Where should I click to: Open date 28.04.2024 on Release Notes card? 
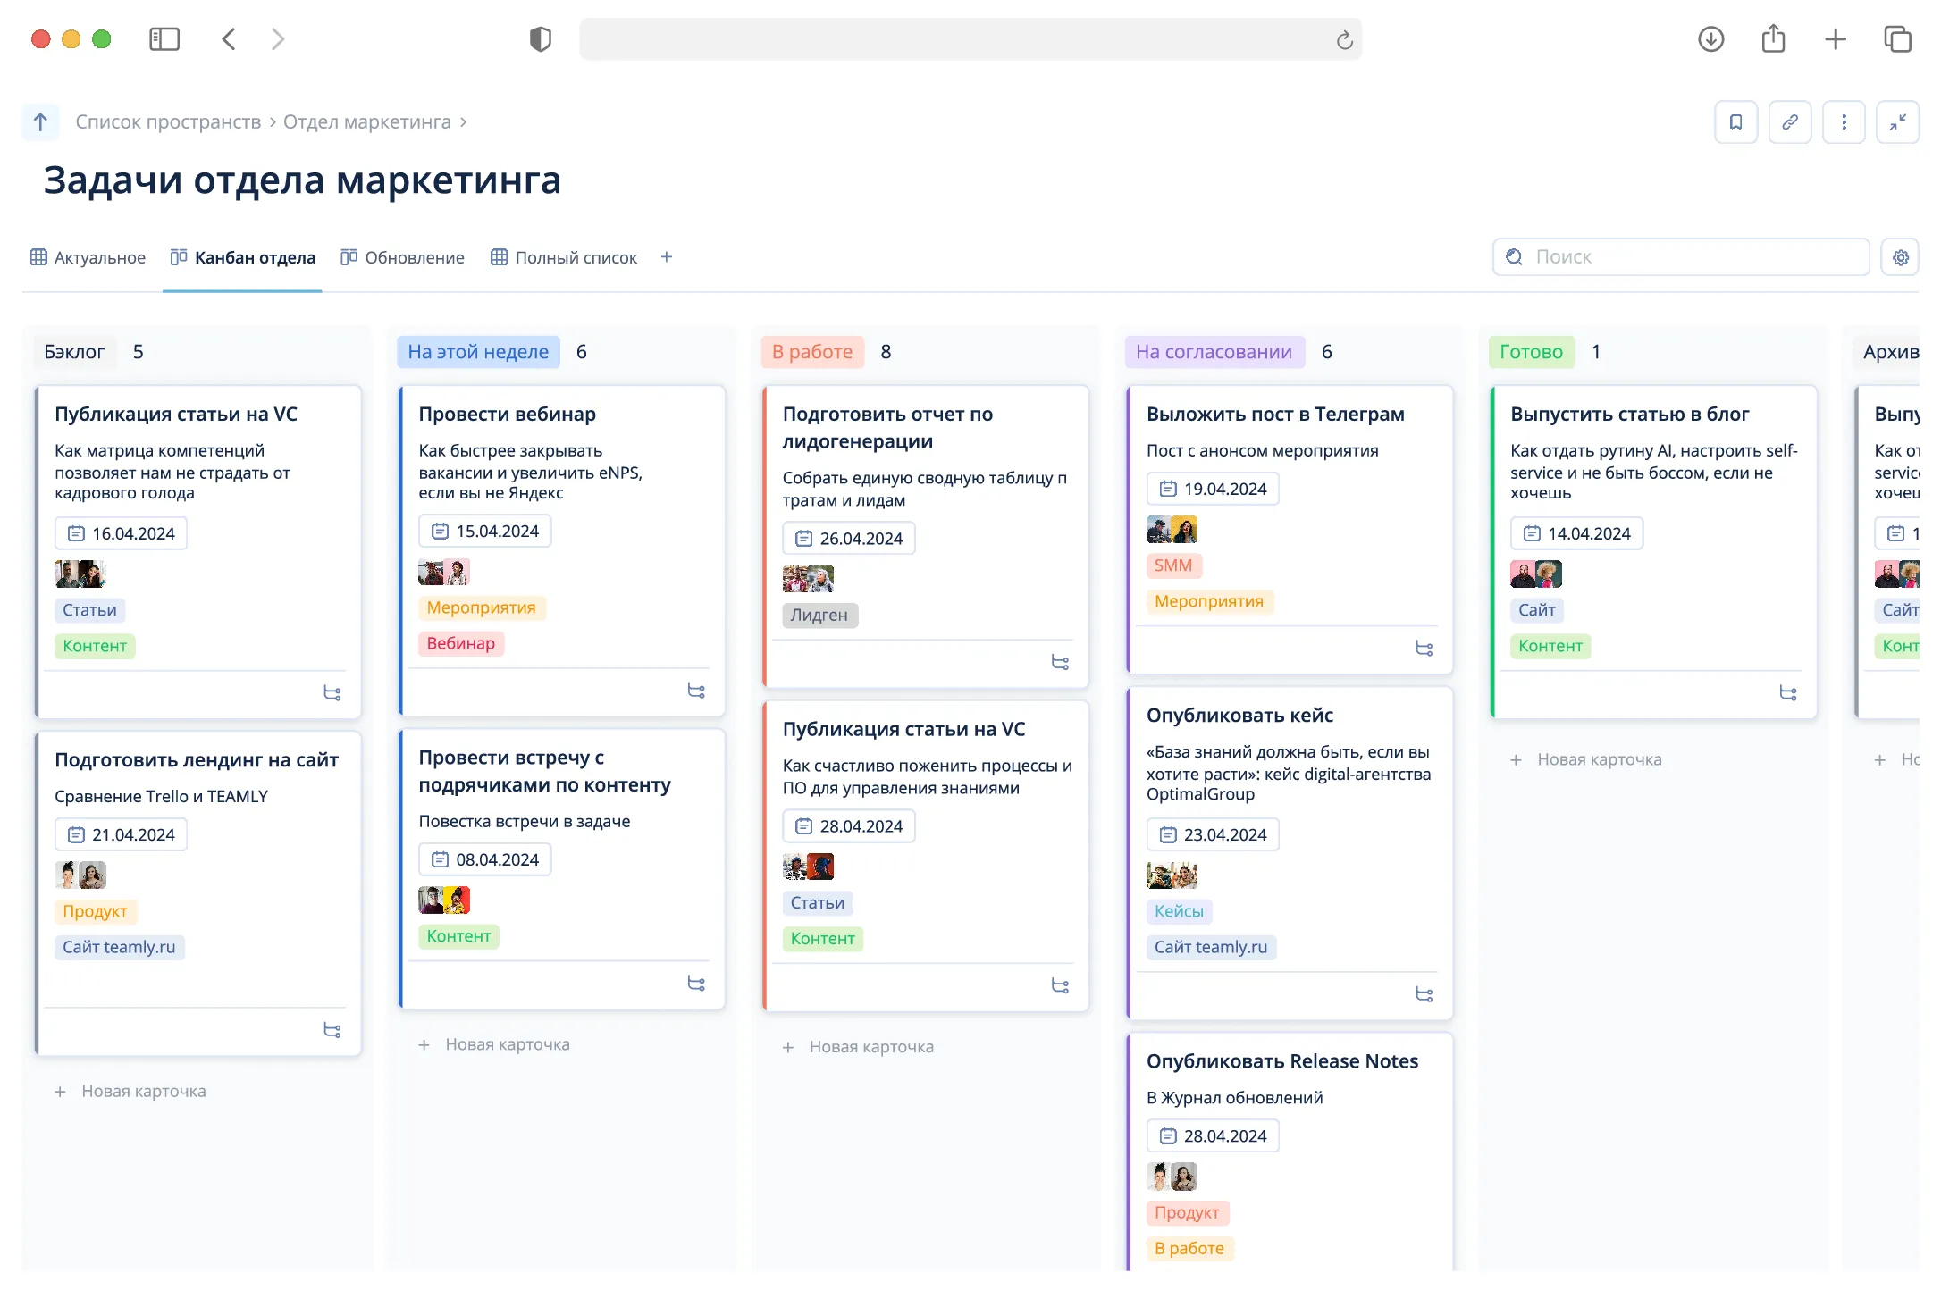(1213, 1135)
